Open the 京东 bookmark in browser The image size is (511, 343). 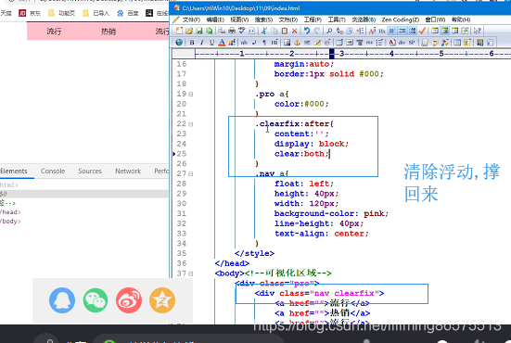(30, 13)
